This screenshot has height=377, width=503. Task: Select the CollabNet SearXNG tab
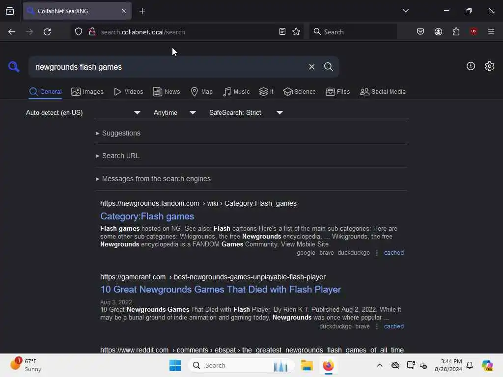point(77,11)
